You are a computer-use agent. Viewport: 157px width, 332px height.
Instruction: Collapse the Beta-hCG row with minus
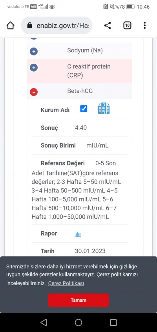coord(34,92)
